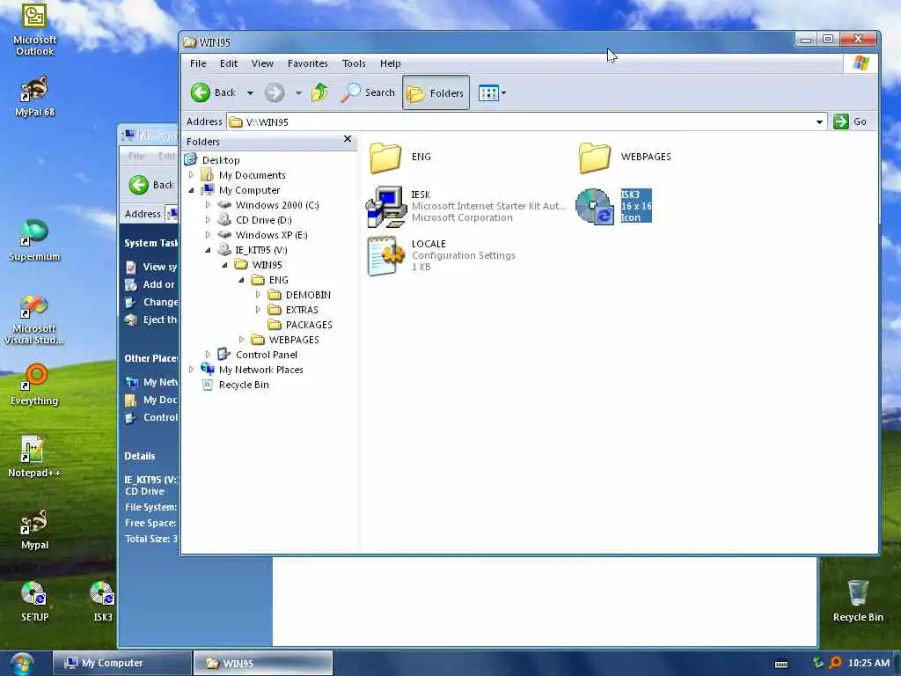Click Back in My Computer window
Screen dimensions: 901x676
[x=150, y=185]
